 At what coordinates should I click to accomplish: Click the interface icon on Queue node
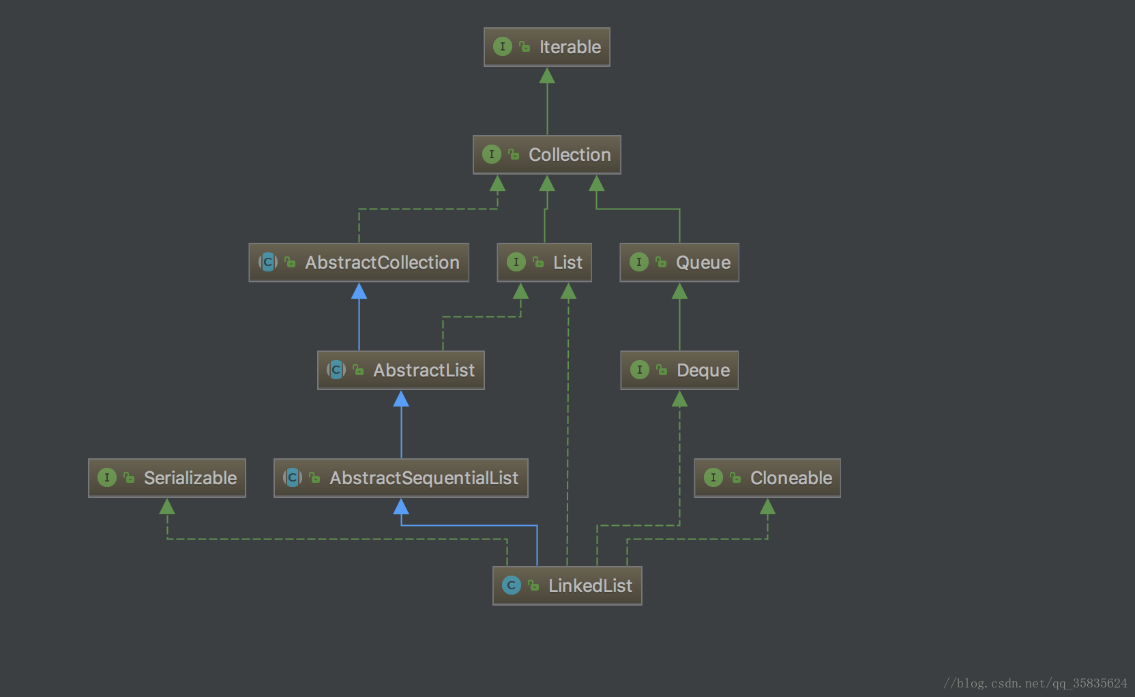pos(639,262)
